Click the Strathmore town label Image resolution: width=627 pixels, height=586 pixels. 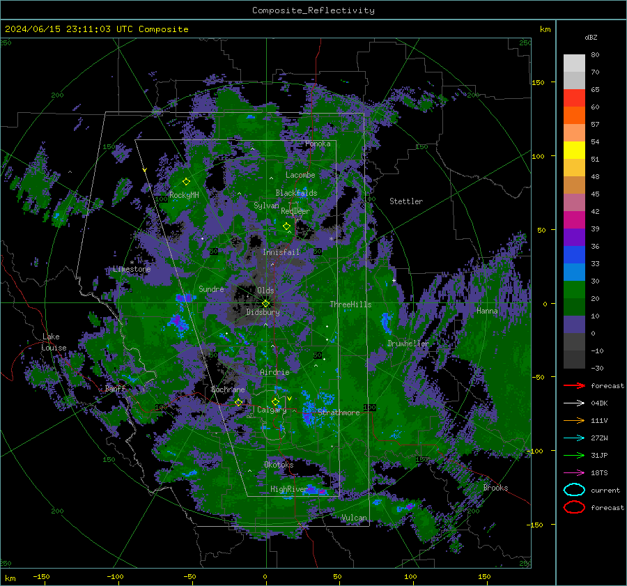pyautogui.click(x=339, y=412)
